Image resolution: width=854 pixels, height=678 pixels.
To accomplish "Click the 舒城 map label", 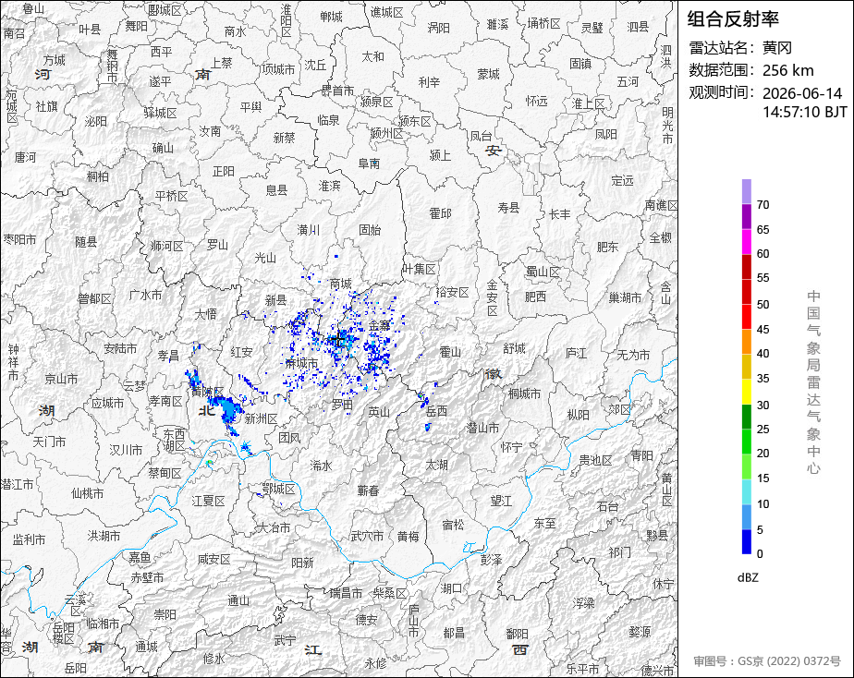I will 514,348.
